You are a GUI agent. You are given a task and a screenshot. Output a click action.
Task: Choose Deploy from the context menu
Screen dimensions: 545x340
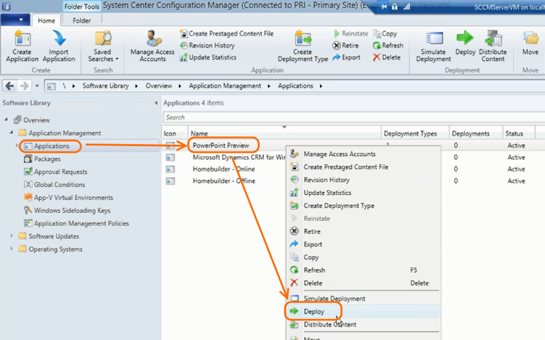[314, 311]
